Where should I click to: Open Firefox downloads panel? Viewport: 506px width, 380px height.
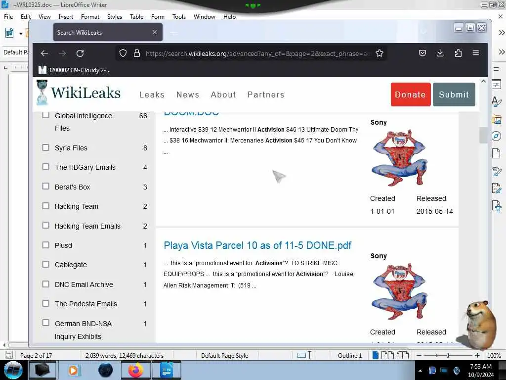tap(440, 53)
